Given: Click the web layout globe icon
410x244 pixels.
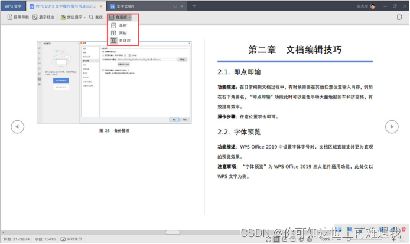Looking at the screenshot, I should [301, 239].
